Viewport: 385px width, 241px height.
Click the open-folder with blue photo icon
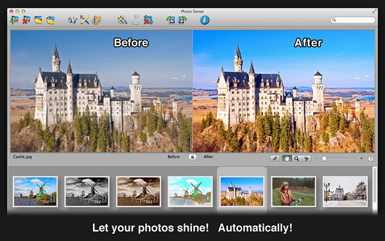(51, 20)
